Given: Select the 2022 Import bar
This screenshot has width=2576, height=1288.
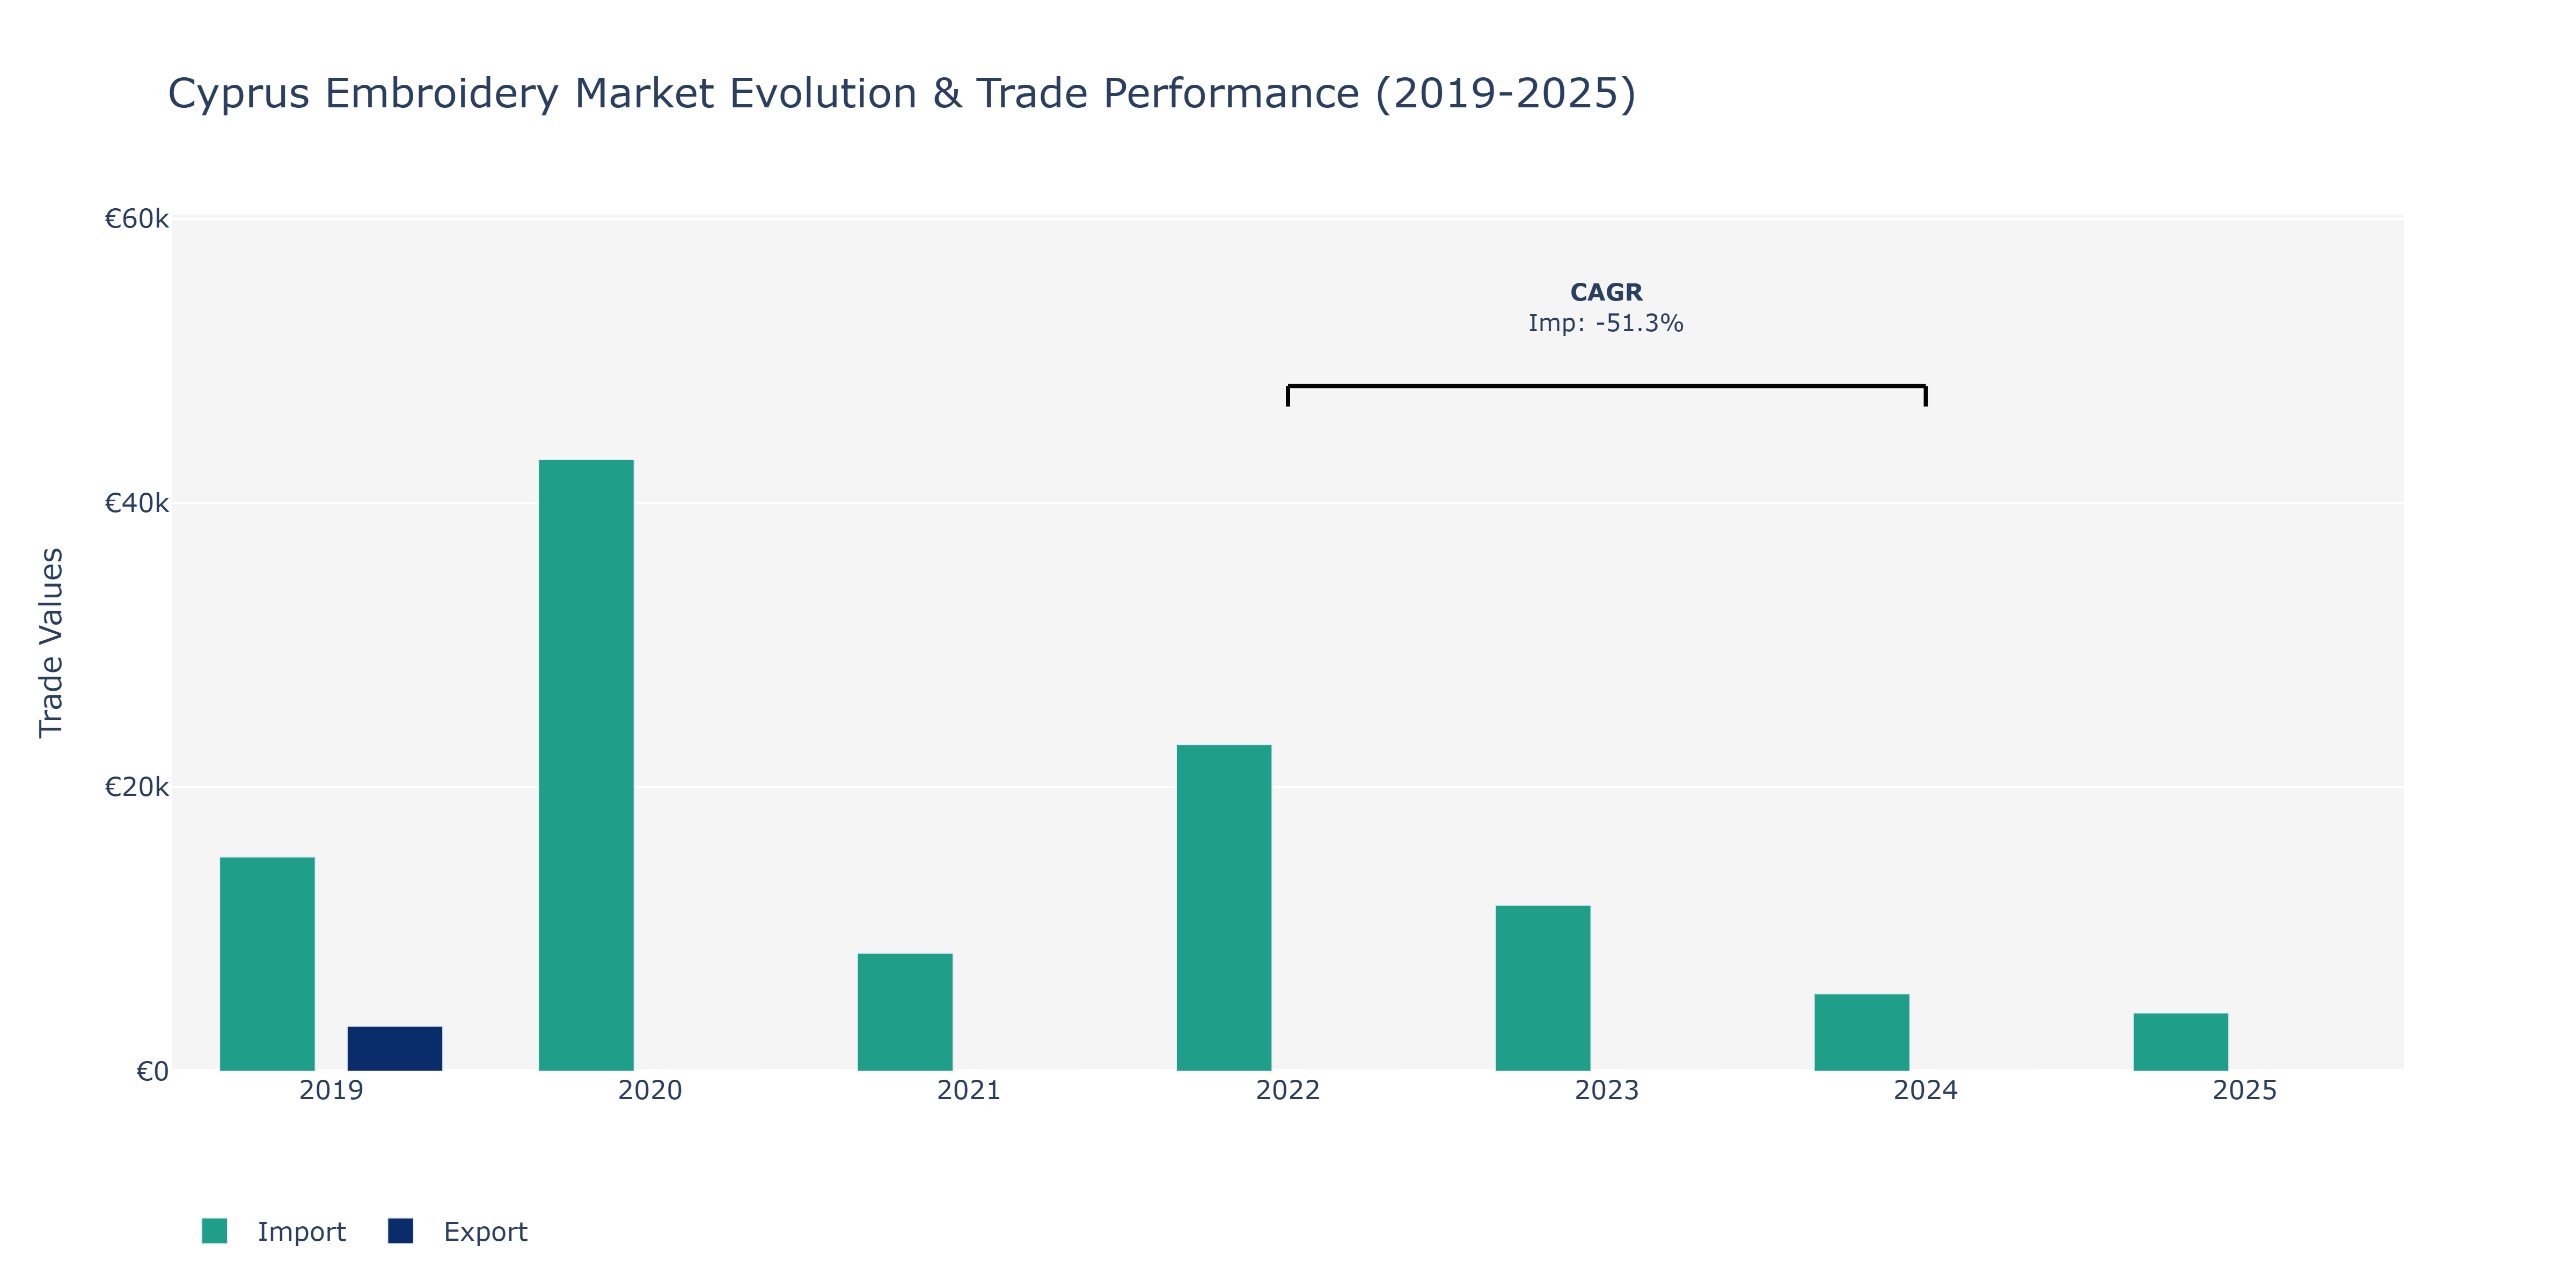Looking at the screenshot, I should [1224, 908].
